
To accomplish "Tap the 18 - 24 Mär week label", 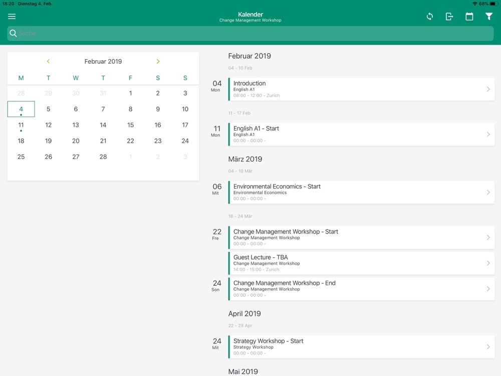I will click(x=240, y=216).
